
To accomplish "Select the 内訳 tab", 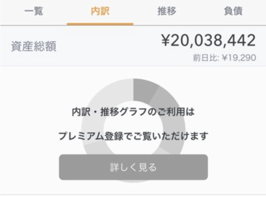I will (x=100, y=11).
